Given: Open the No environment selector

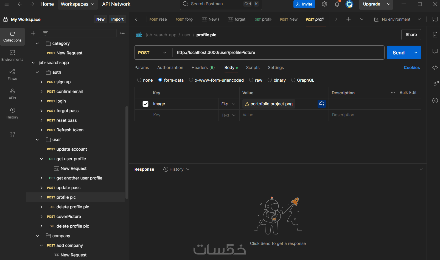Looking at the screenshot, I should [397, 19].
